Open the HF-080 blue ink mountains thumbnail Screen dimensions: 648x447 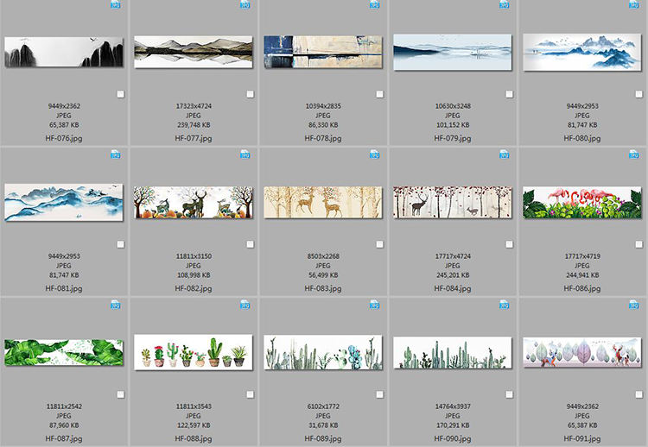click(582, 52)
